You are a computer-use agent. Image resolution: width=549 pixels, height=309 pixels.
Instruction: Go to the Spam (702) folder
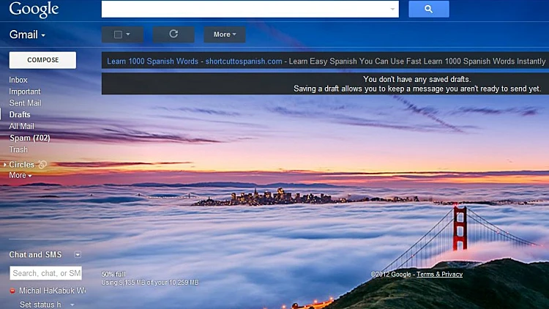click(x=29, y=138)
